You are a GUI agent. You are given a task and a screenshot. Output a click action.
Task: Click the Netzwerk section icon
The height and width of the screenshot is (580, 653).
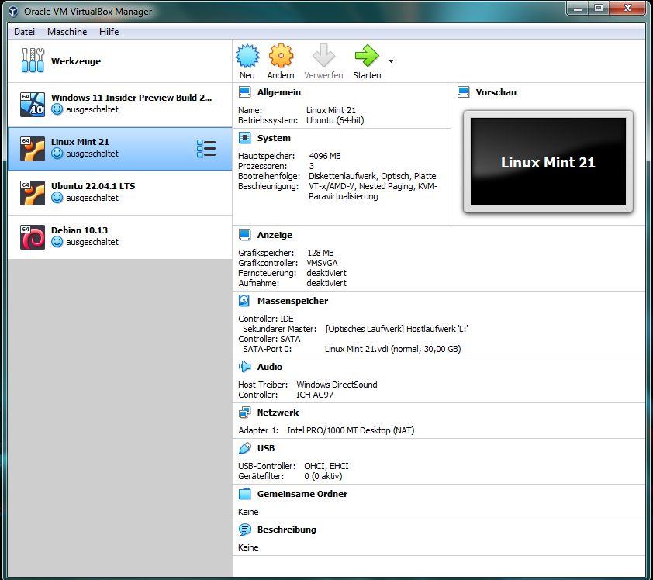coord(244,413)
